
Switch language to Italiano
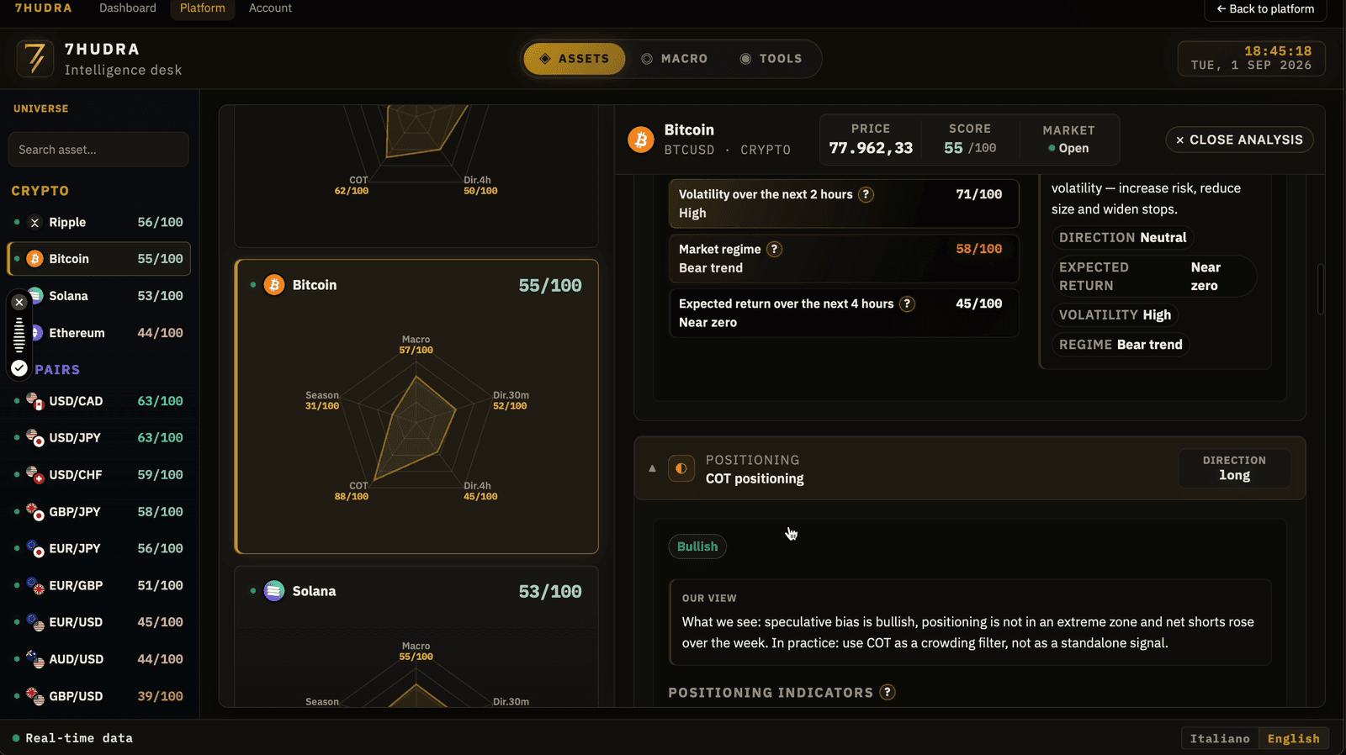1220,738
